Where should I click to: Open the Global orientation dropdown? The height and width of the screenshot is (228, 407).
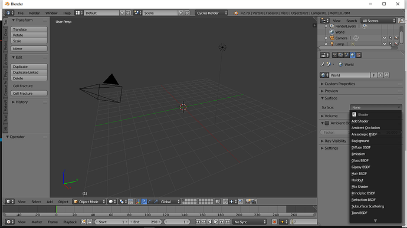coord(170,201)
